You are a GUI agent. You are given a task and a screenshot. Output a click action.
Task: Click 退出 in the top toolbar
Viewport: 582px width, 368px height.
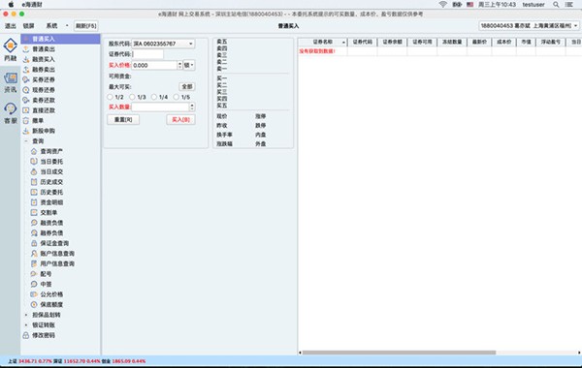point(11,25)
